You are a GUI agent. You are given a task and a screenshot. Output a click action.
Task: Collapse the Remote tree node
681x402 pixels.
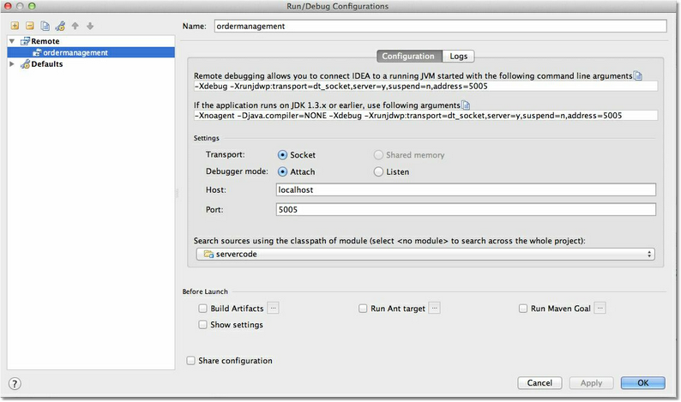(x=12, y=41)
